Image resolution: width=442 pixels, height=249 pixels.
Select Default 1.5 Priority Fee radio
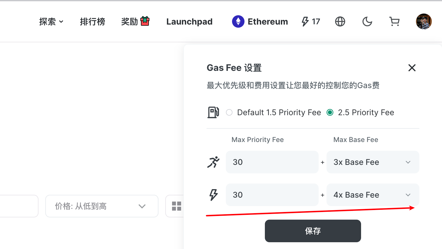[x=229, y=112]
